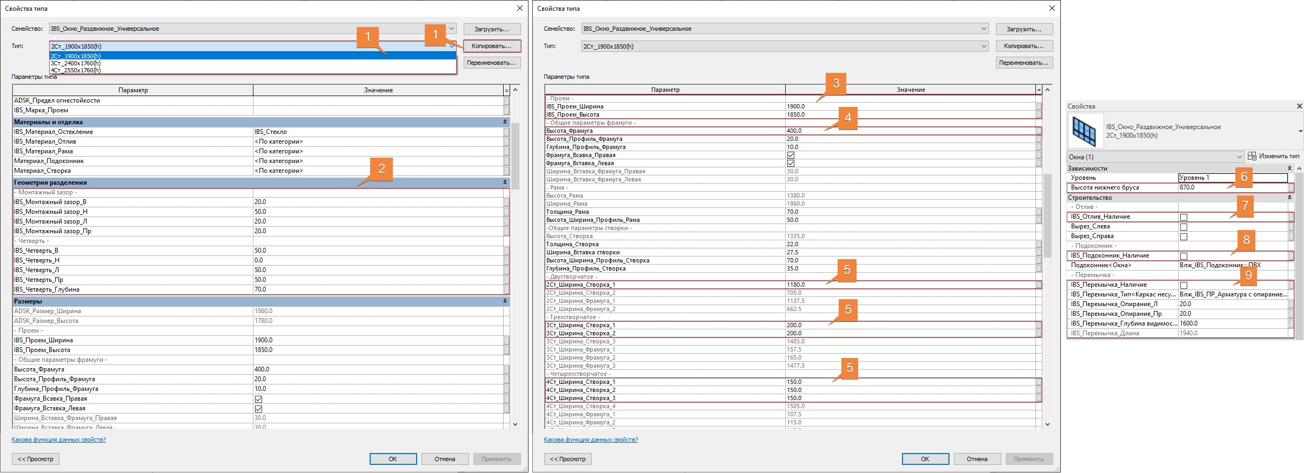Viewport: 1304px width, 473px height.
Task: Click Копировать... in the left Свойства типа dialog
Action: point(492,46)
